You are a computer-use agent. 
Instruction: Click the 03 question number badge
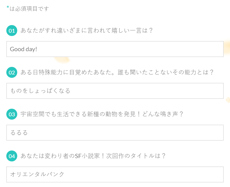12,114
